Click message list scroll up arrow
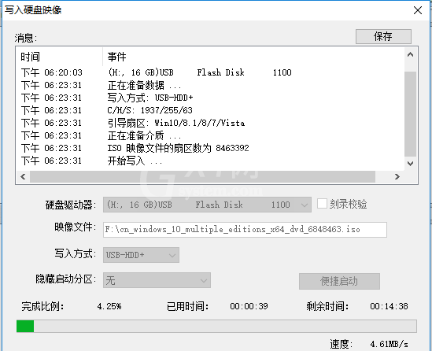This screenshot has width=432, height=351. click(410, 54)
